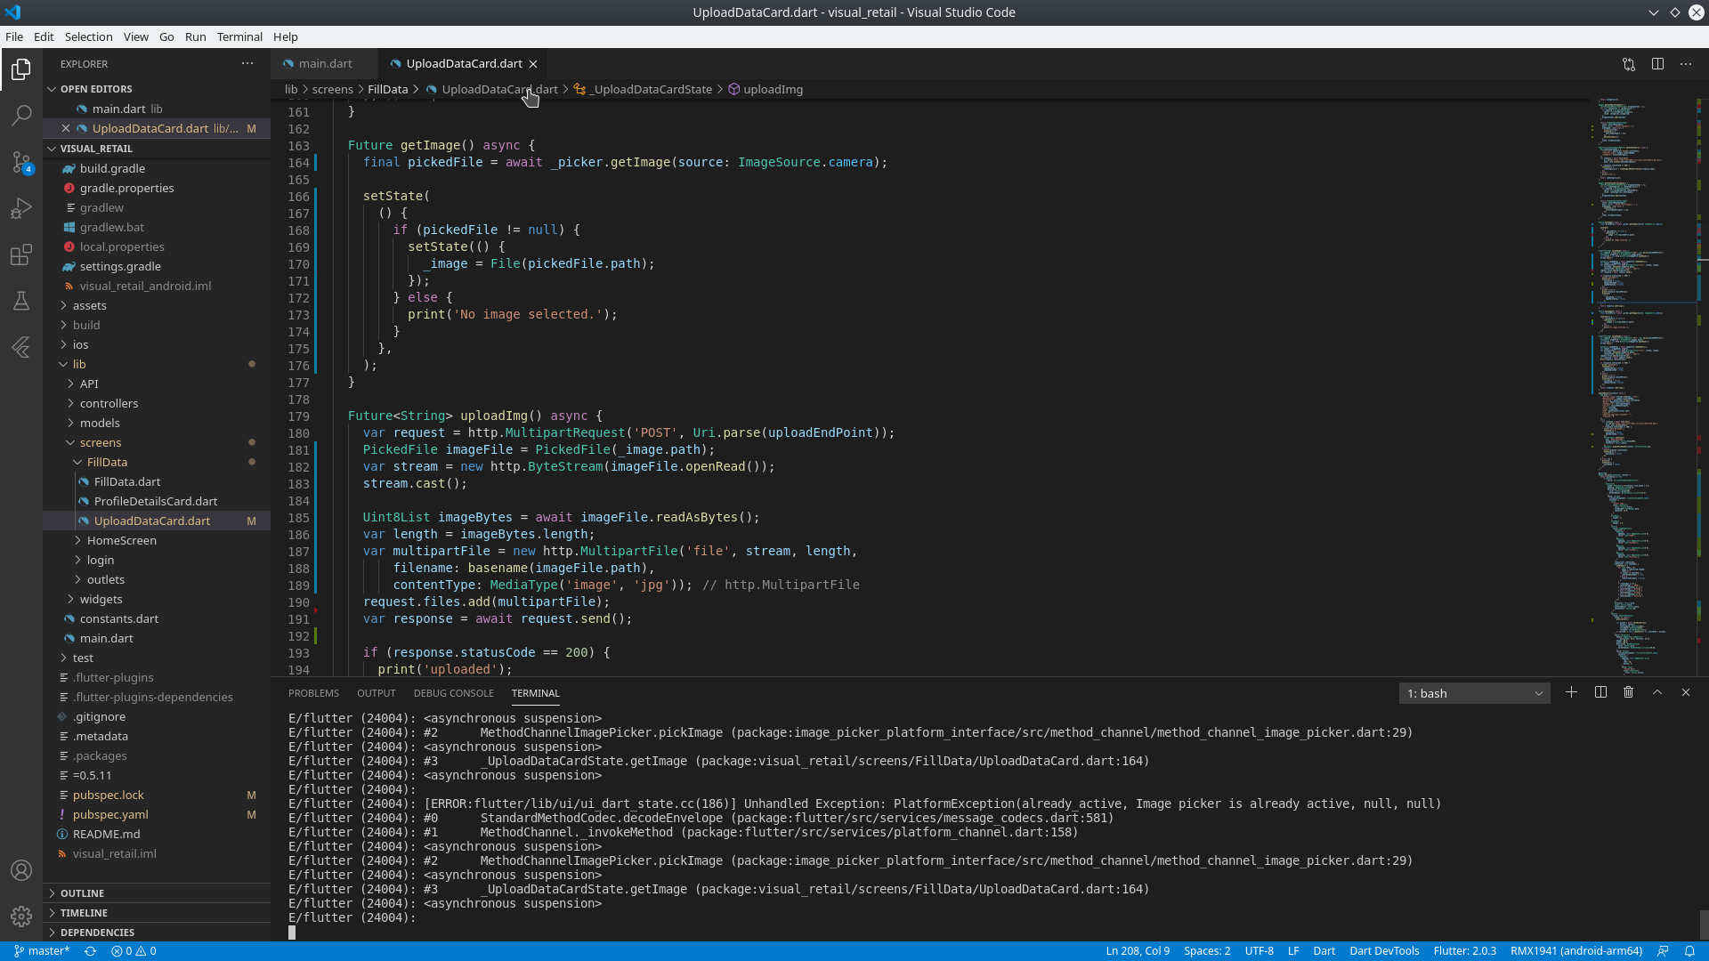
Task: Open the Accounts icon in activity bar
Action: coord(21,870)
